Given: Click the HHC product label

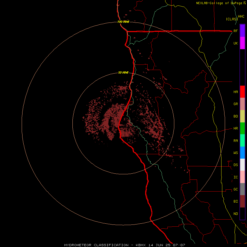Looking at the screenshot, I should 241,16.
